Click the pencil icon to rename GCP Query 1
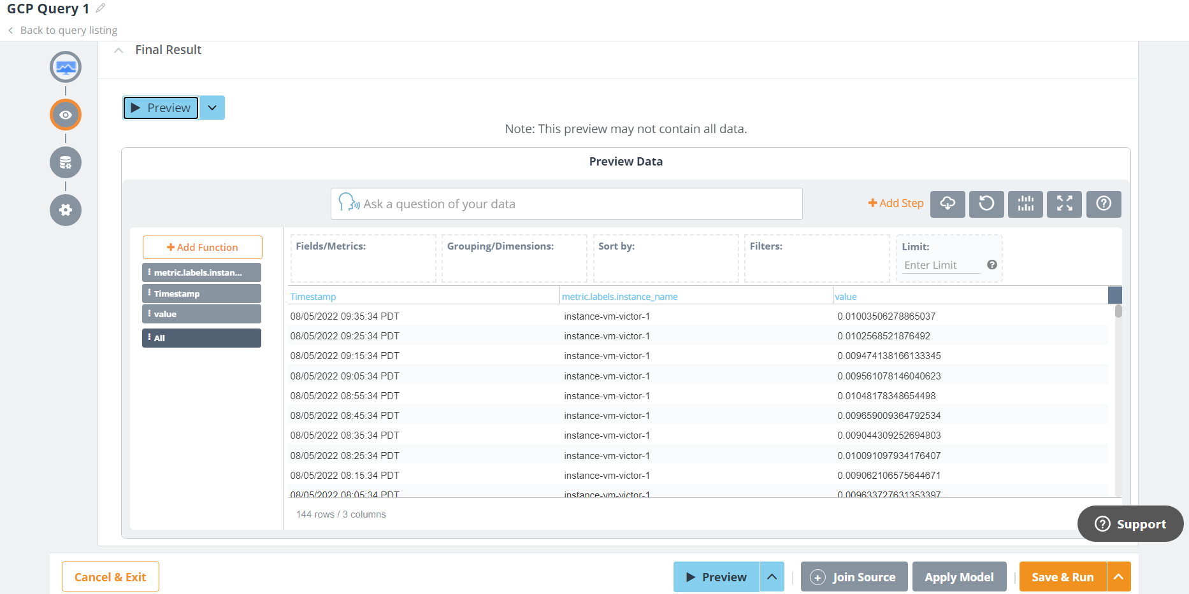 [101, 8]
